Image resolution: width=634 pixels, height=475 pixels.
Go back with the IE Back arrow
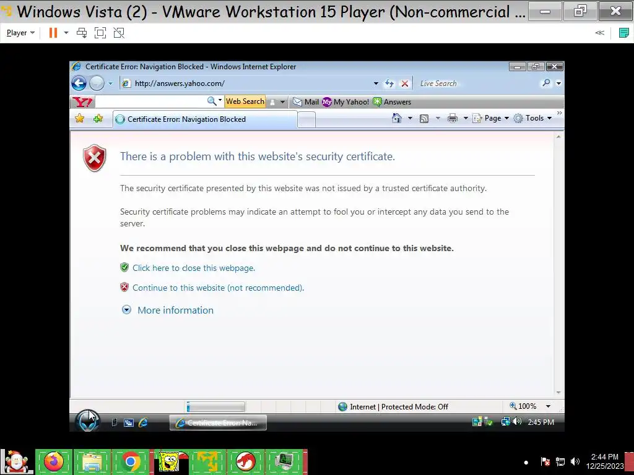tap(79, 83)
